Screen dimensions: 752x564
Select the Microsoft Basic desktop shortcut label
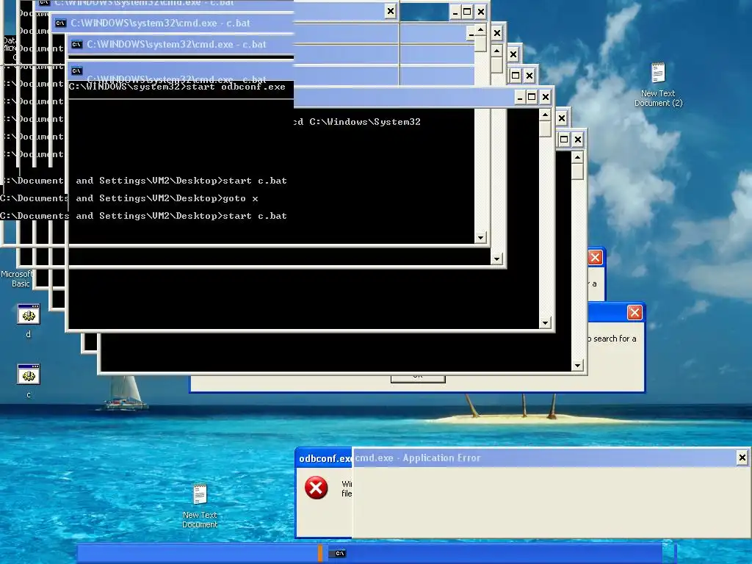tap(16, 278)
